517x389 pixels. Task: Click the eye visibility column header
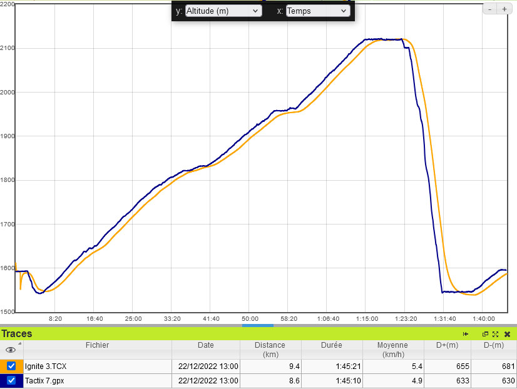(x=11, y=350)
